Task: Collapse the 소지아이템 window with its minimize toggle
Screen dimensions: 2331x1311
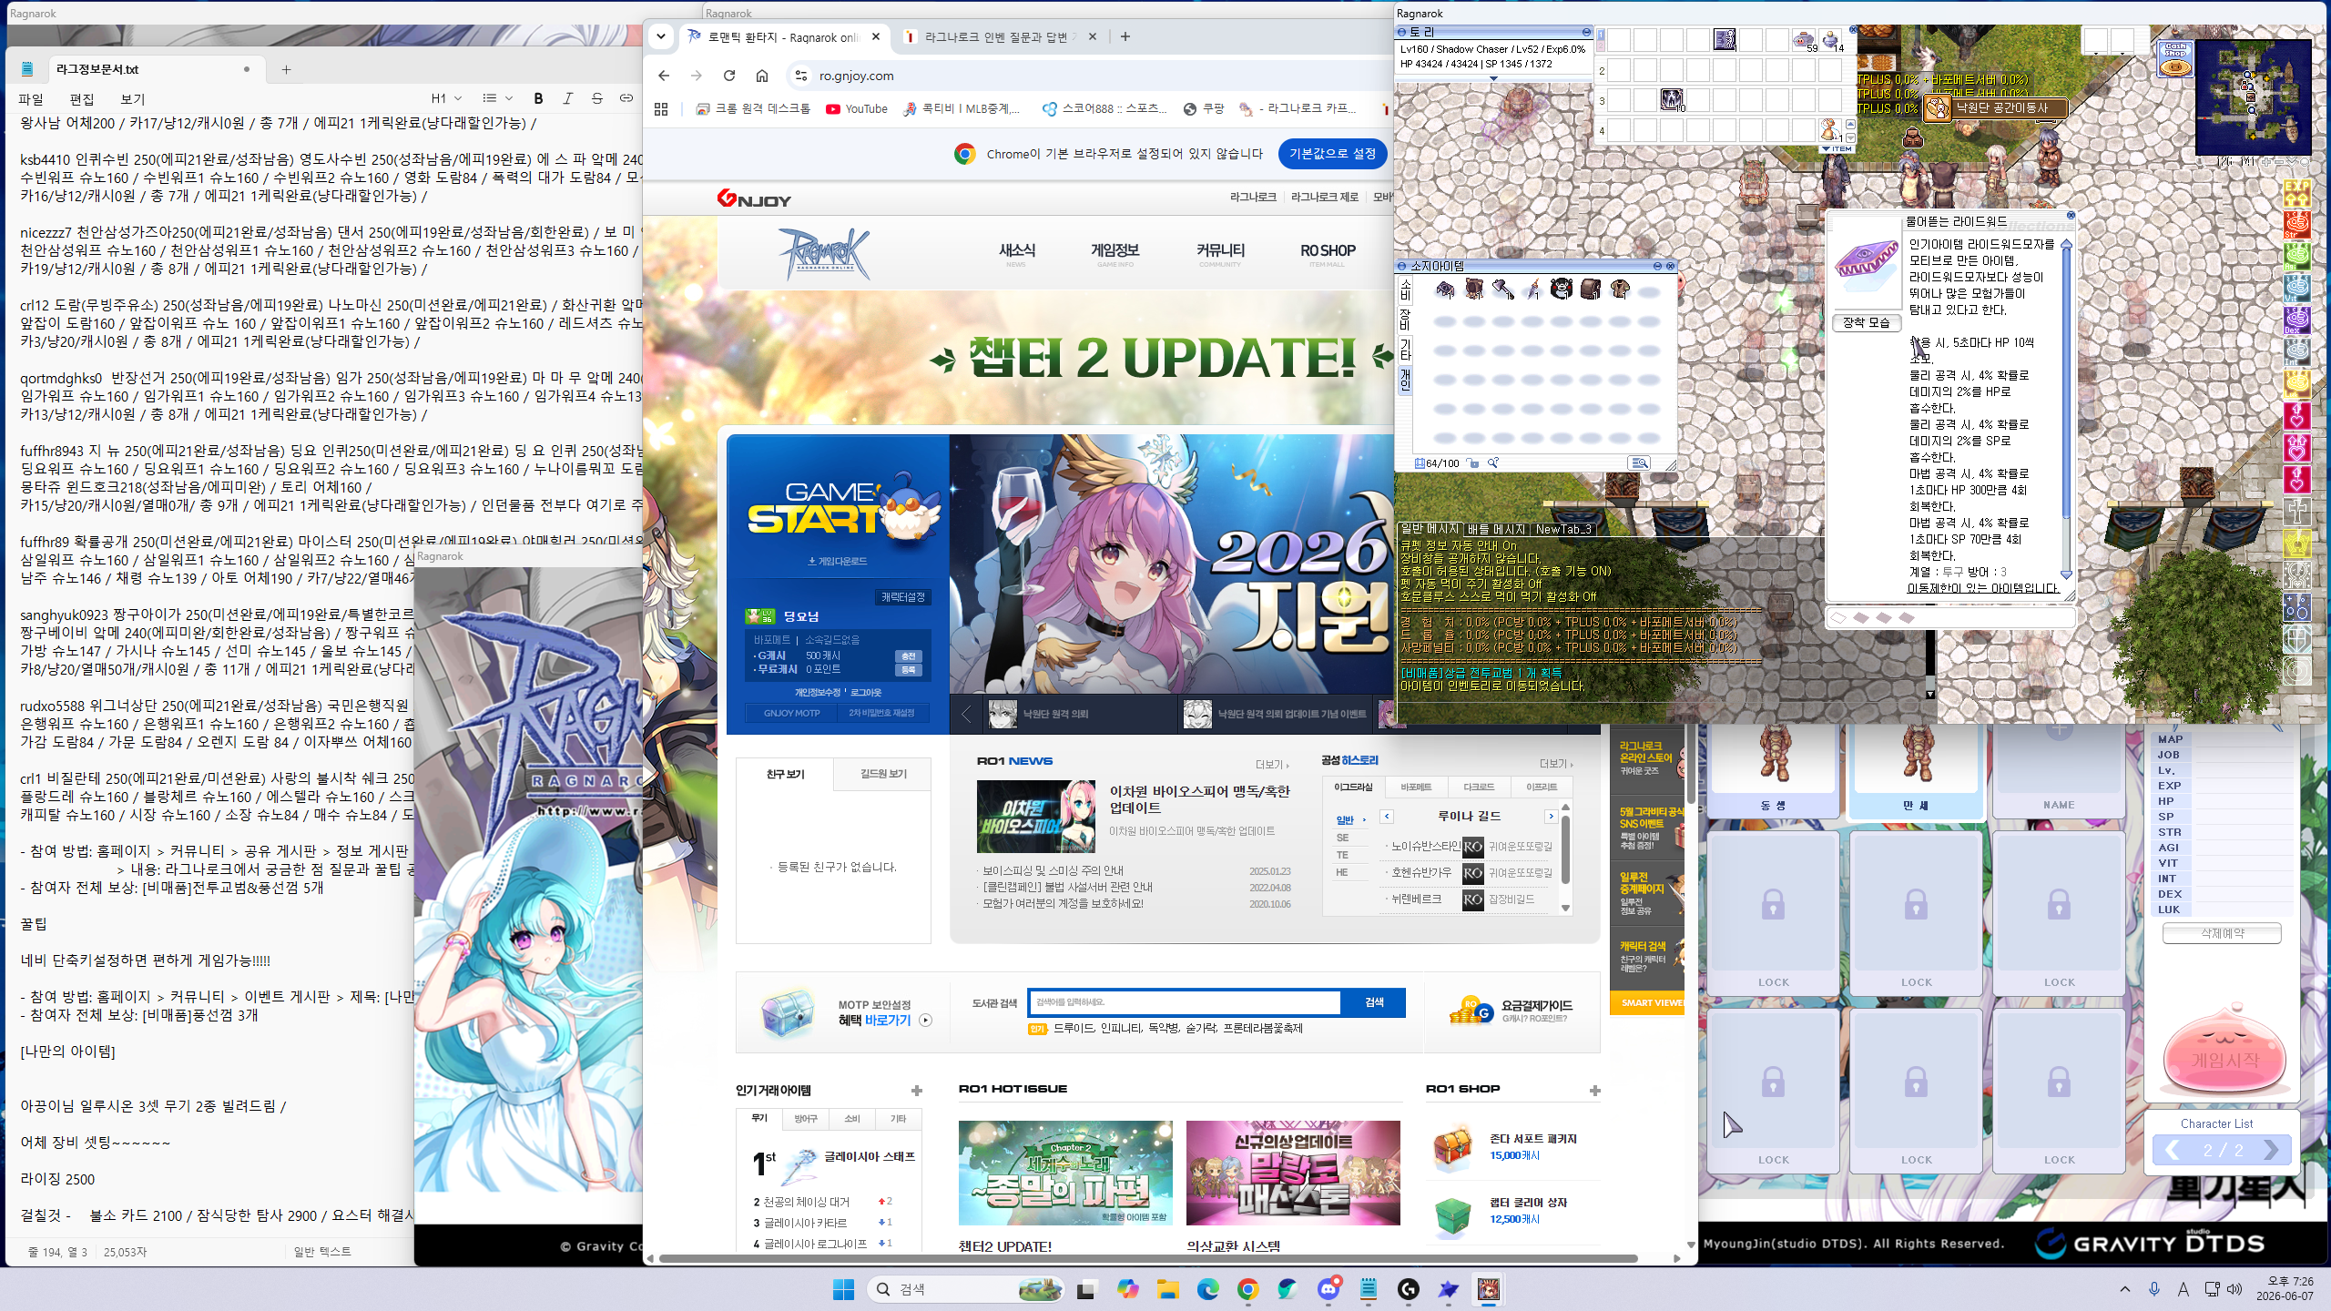Action: tap(1658, 266)
